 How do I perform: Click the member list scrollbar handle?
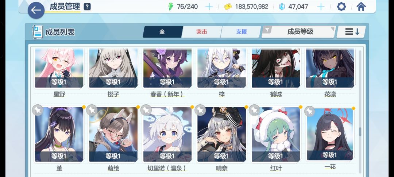360,132
